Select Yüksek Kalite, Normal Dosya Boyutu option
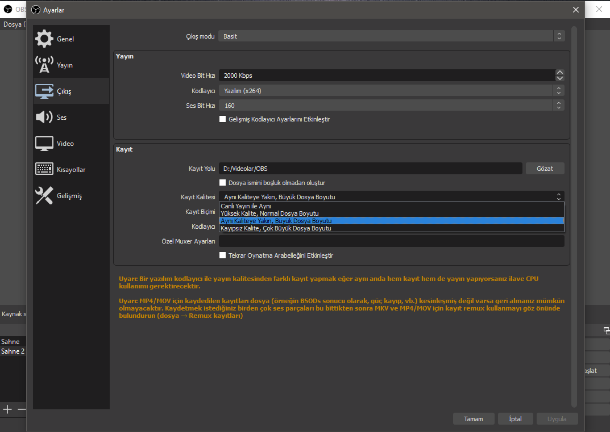The image size is (610, 432). tap(391, 213)
